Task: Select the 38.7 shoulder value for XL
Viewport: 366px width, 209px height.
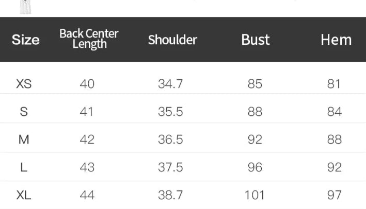Action: coord(170,195)
